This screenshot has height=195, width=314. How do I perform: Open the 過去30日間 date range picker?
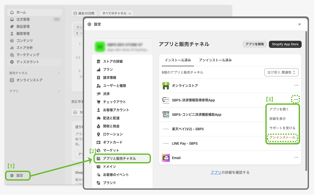tap(84, 13)
